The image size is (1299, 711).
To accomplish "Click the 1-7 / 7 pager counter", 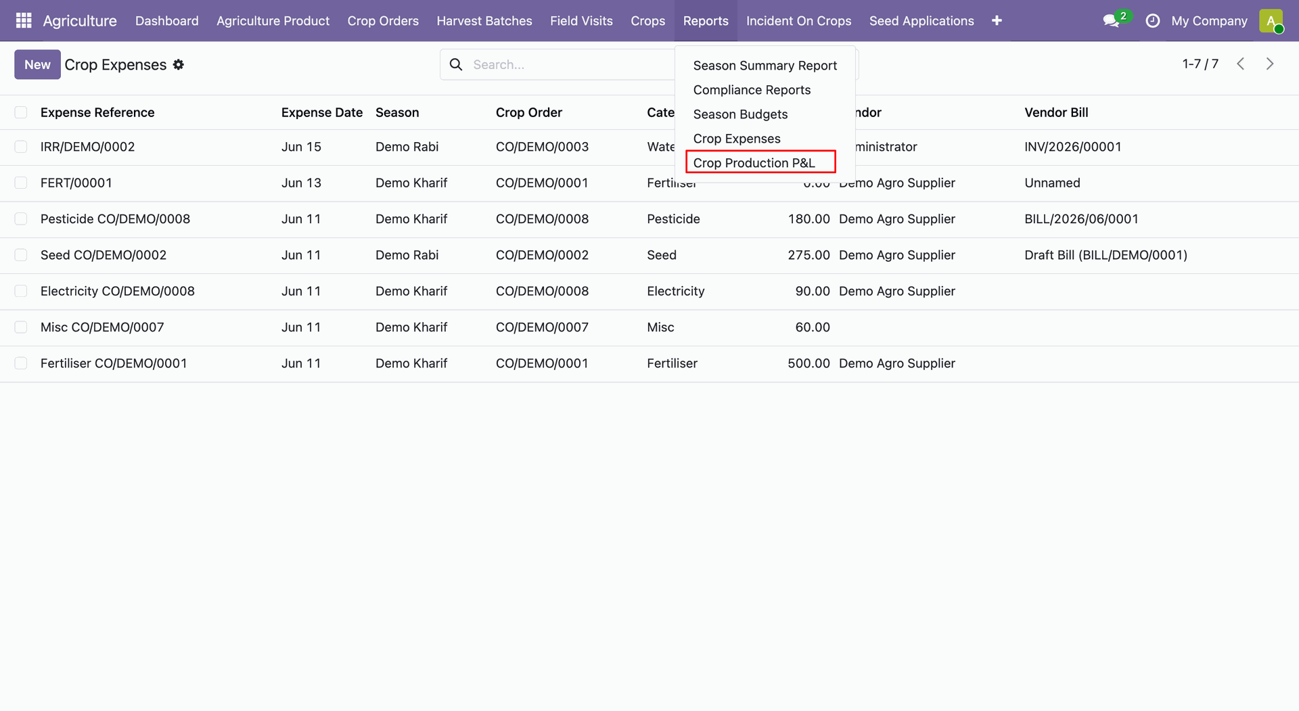I will pos(1200,64).
